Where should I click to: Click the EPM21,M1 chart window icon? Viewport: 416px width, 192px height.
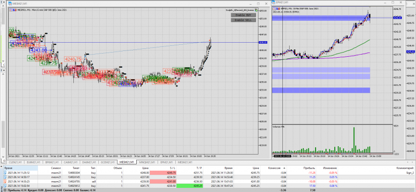274,3
